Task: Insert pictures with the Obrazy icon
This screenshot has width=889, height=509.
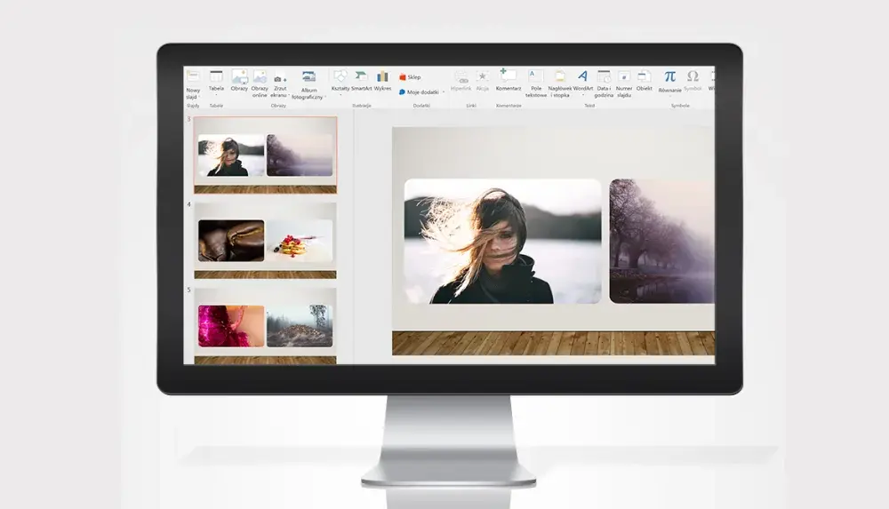Action: click(x=239, y=76)
